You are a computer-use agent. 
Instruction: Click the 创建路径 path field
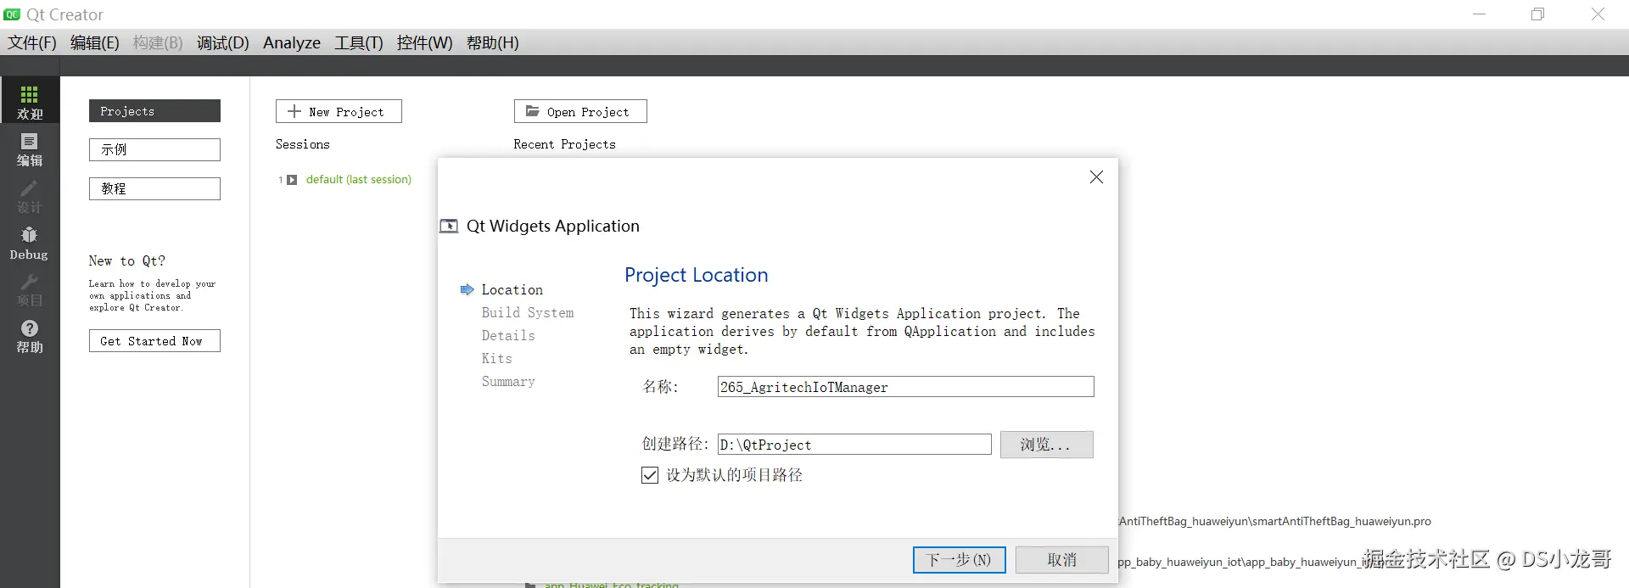tap(854, 445)
